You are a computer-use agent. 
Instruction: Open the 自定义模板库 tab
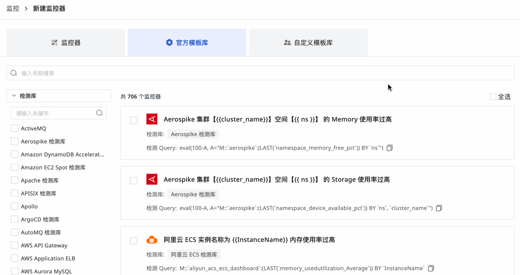coord(308,42)
